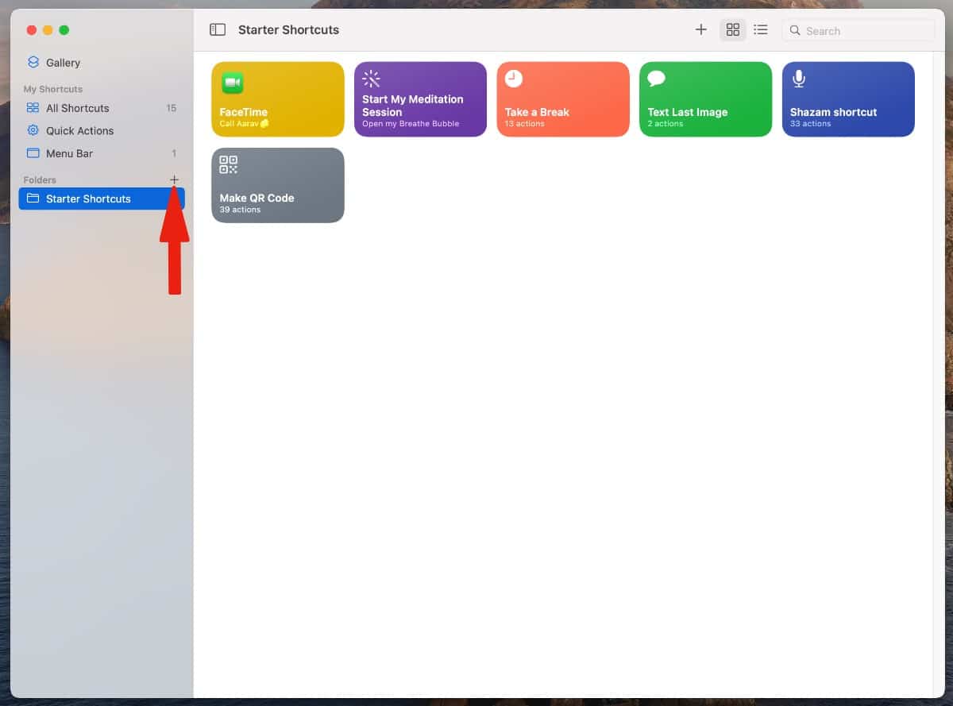This screenshot has width=953, height=706.
Task: Click the meditation sparkle icon
Action: [371, 79]
